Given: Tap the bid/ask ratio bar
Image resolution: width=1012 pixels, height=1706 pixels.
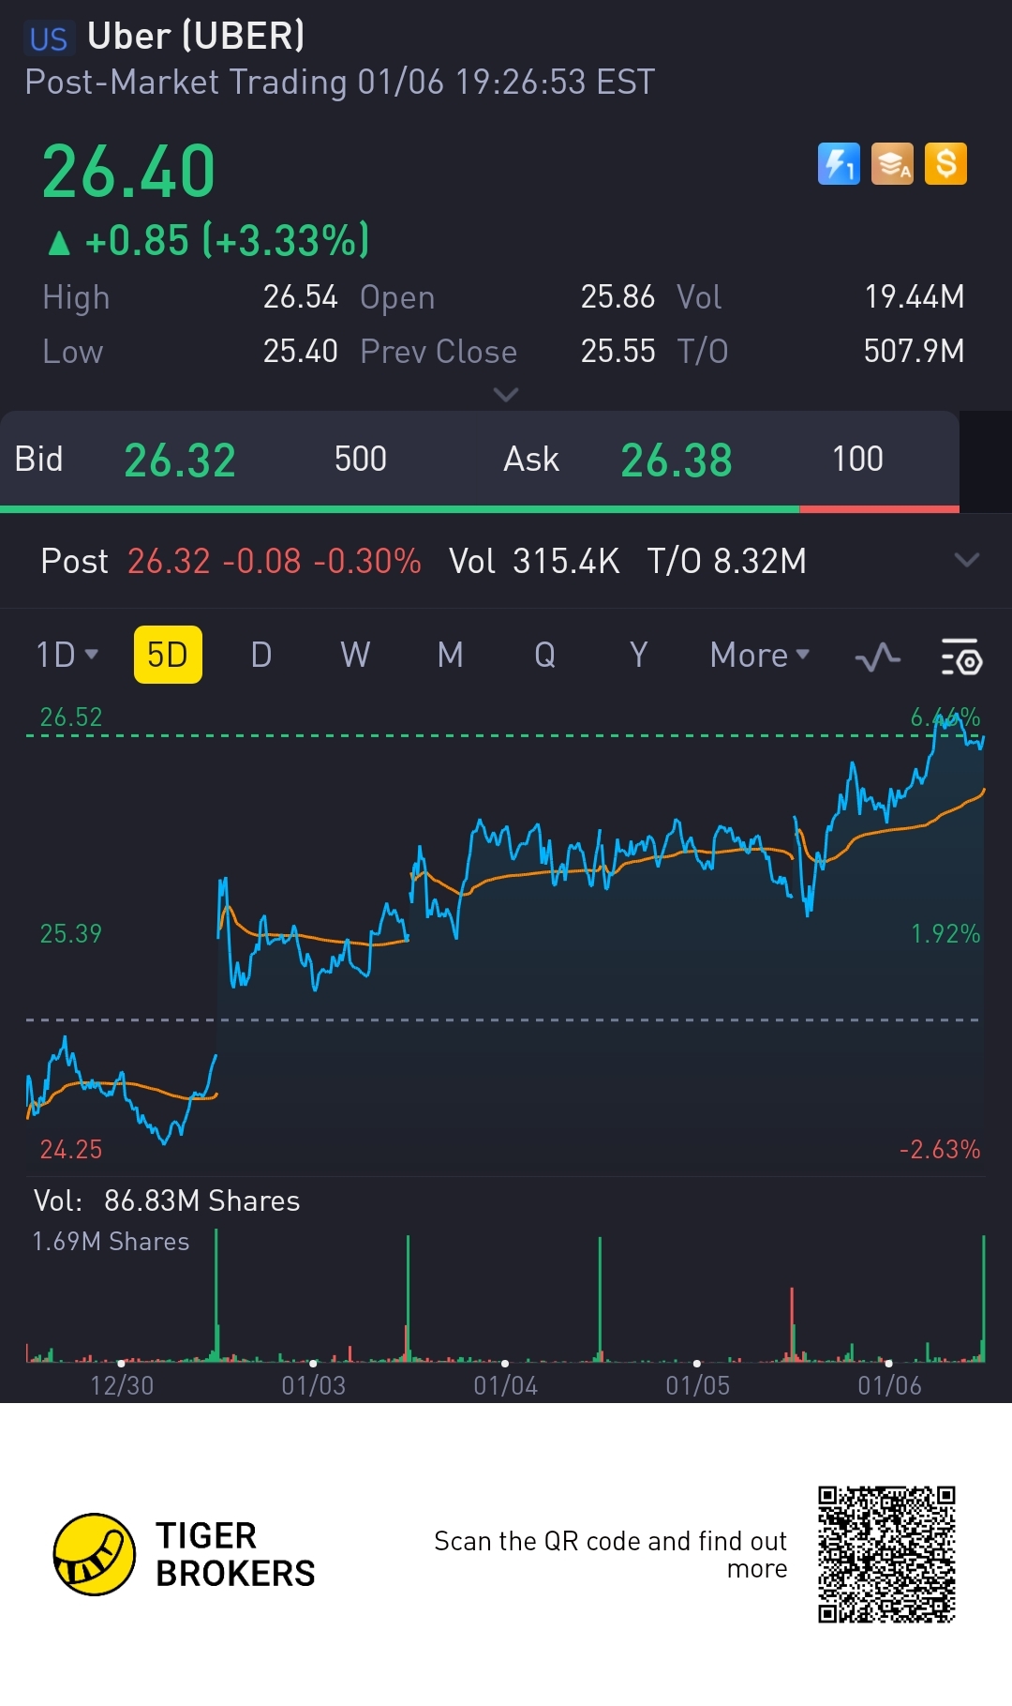Looking at the screenshot, I should 480,509.
